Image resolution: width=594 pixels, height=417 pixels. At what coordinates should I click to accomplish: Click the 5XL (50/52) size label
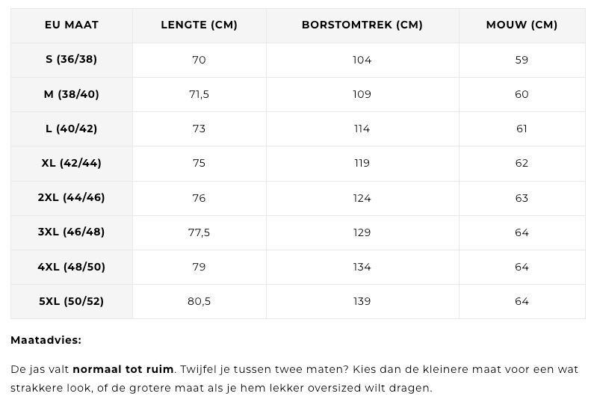(72, 301)
